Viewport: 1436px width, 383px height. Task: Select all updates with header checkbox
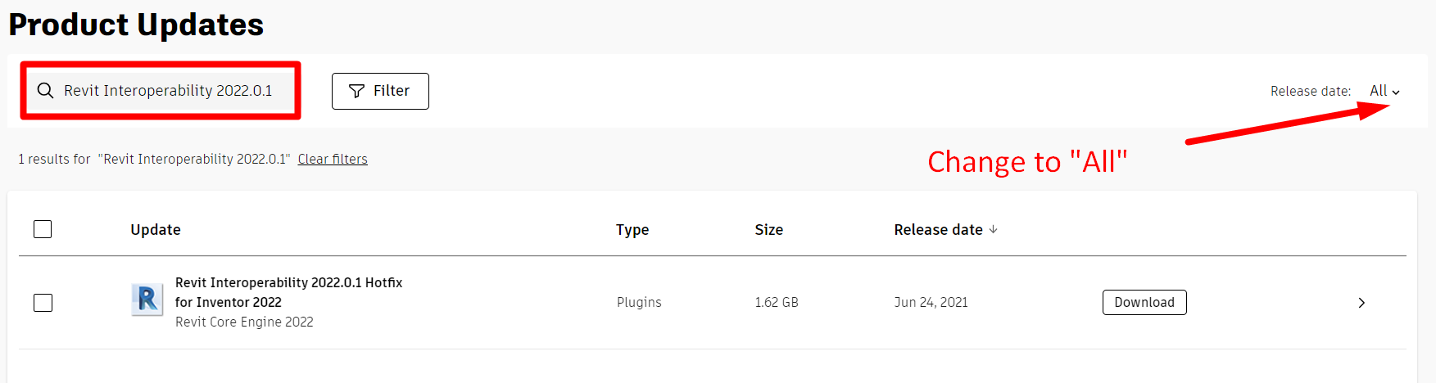[43, 229]
